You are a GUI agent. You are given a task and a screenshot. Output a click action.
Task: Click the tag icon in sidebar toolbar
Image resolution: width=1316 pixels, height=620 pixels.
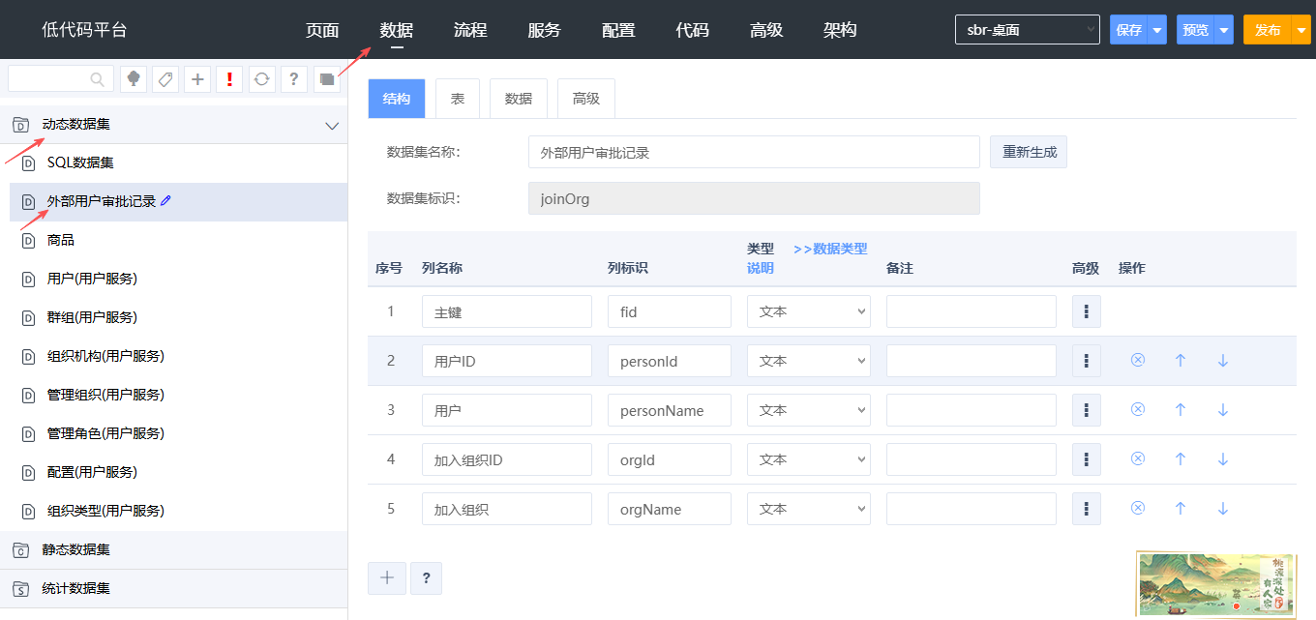click(165, 79)
